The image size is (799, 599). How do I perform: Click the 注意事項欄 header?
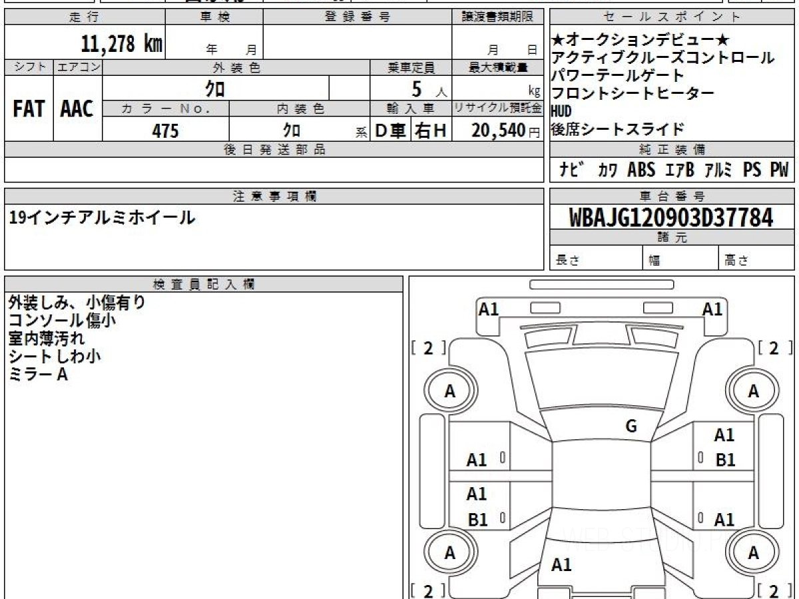[274, 196]
